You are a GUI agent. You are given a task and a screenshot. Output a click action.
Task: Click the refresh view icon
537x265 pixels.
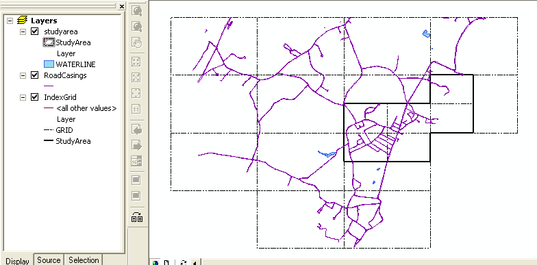tap(184, 263)
